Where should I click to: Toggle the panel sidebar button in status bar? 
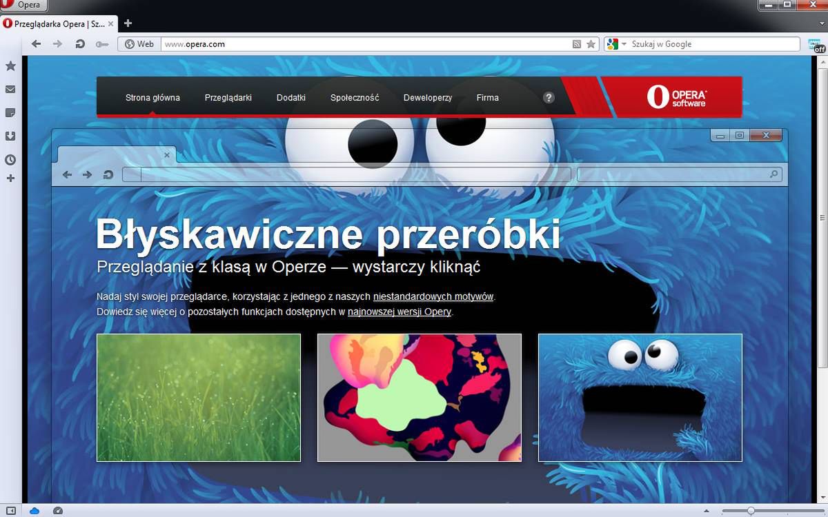click(x=11, y=511)
